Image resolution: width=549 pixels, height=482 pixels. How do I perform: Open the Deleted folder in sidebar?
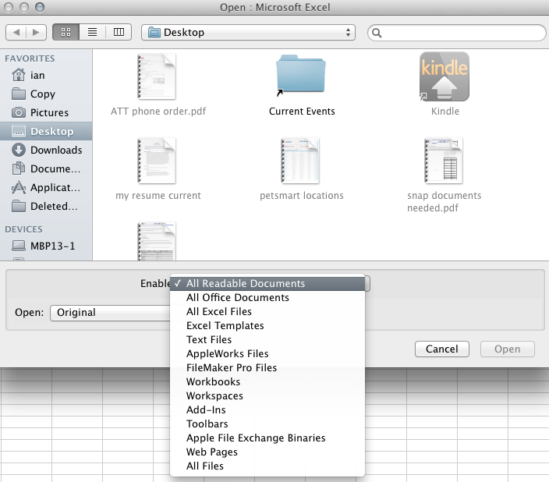click(x=46, y=207)
